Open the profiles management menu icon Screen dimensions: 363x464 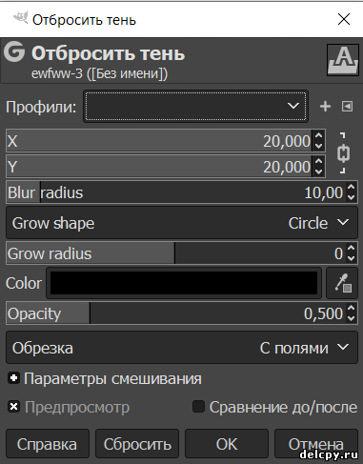point(347,107)
